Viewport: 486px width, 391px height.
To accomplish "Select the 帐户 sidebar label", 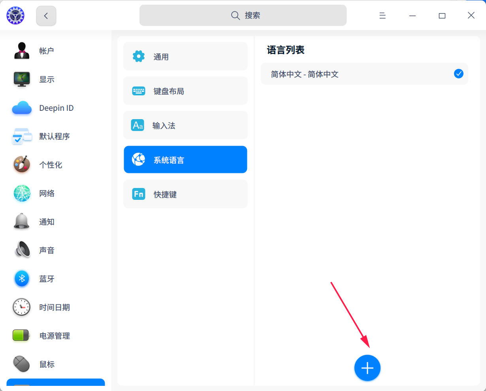I will (47, 51).
